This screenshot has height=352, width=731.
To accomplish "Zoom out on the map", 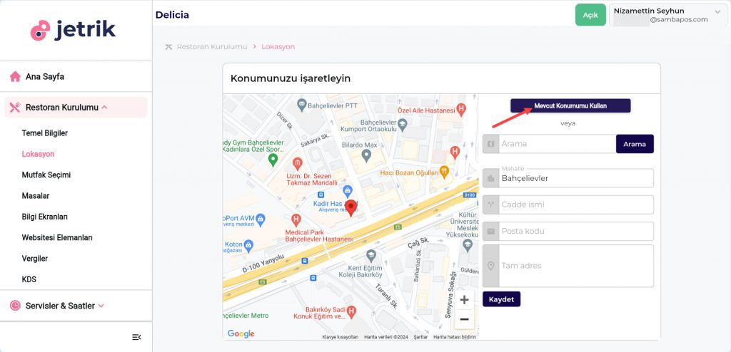I will click(464, 319).
